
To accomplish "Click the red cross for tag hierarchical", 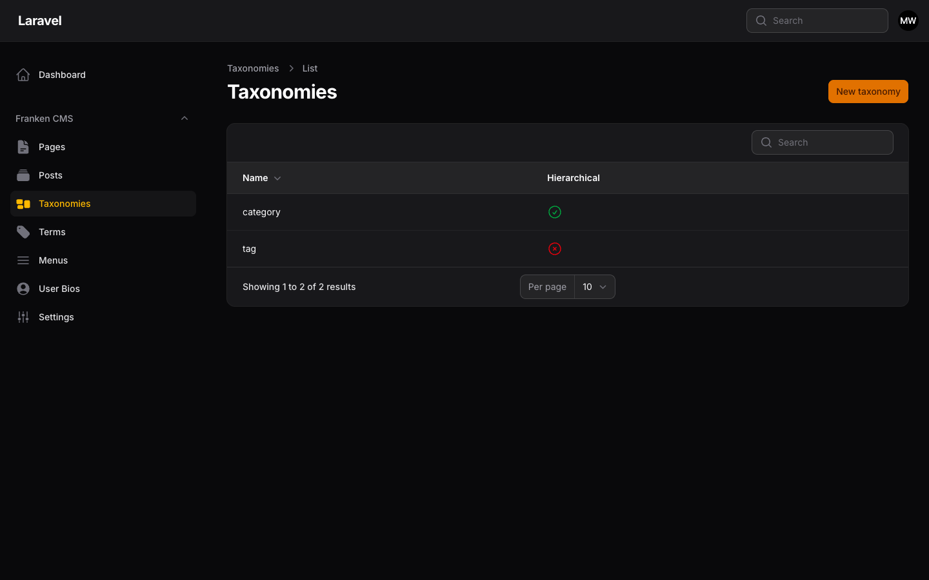I will tap(555, 249).
